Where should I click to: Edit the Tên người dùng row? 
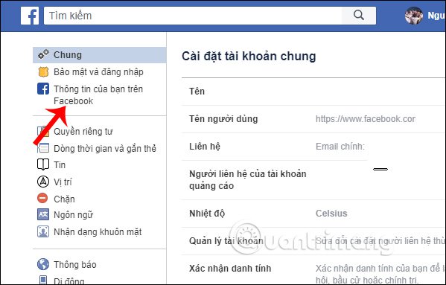pos(313,119)
